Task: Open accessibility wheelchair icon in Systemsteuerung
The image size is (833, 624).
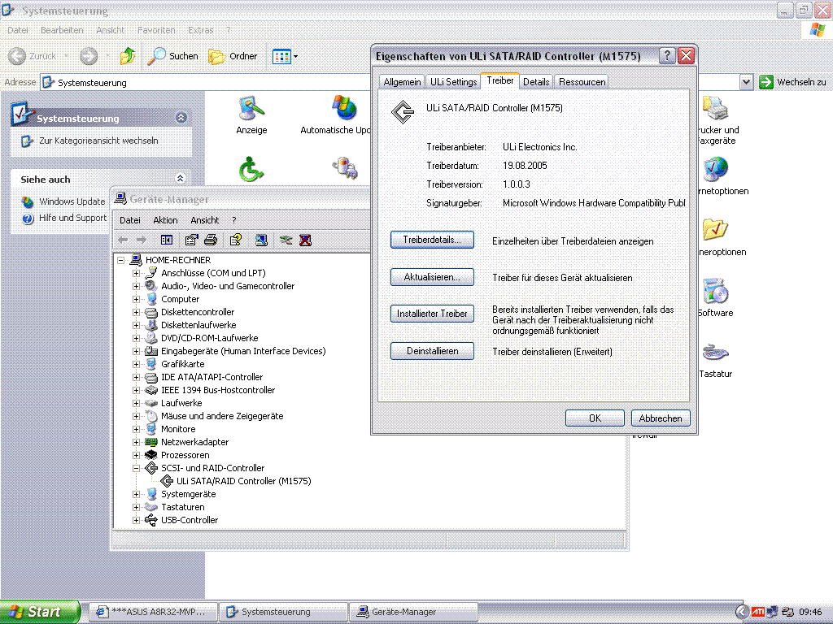Action: (251, 169)
